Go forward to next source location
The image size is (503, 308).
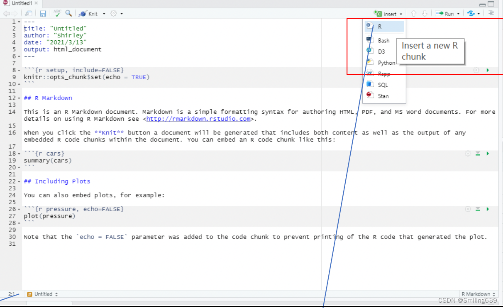tap(15, 14)
